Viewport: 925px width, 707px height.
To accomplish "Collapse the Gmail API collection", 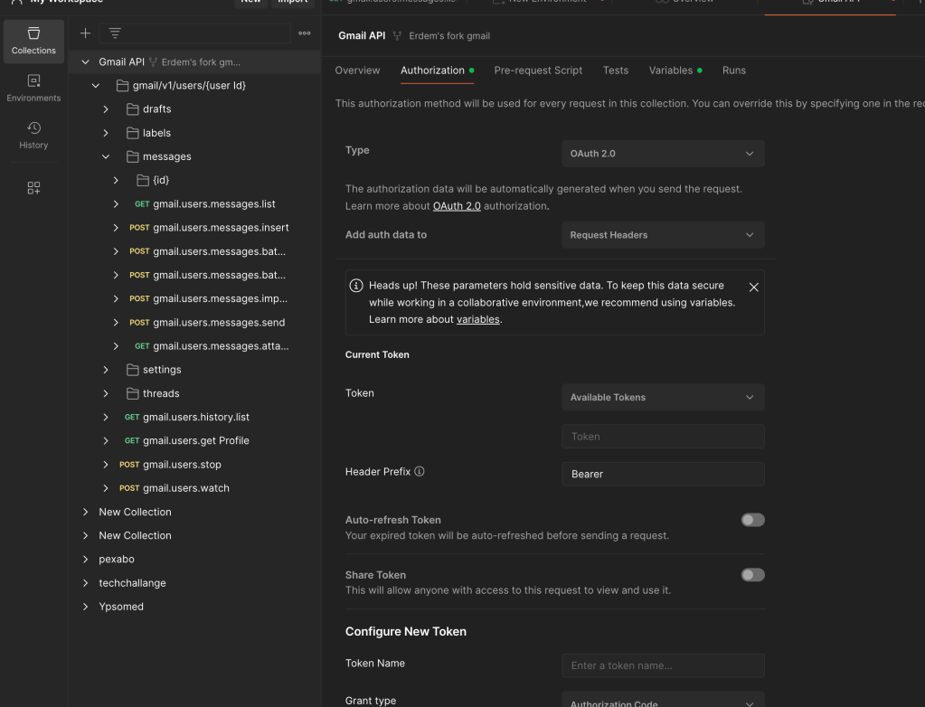I will coord(86,61).
